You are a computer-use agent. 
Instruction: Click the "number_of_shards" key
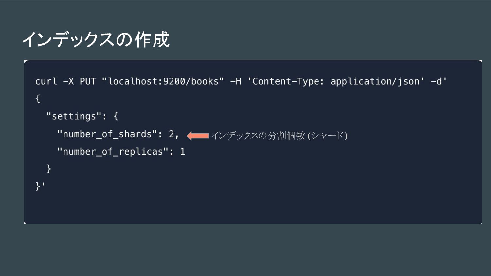(107, 134)
